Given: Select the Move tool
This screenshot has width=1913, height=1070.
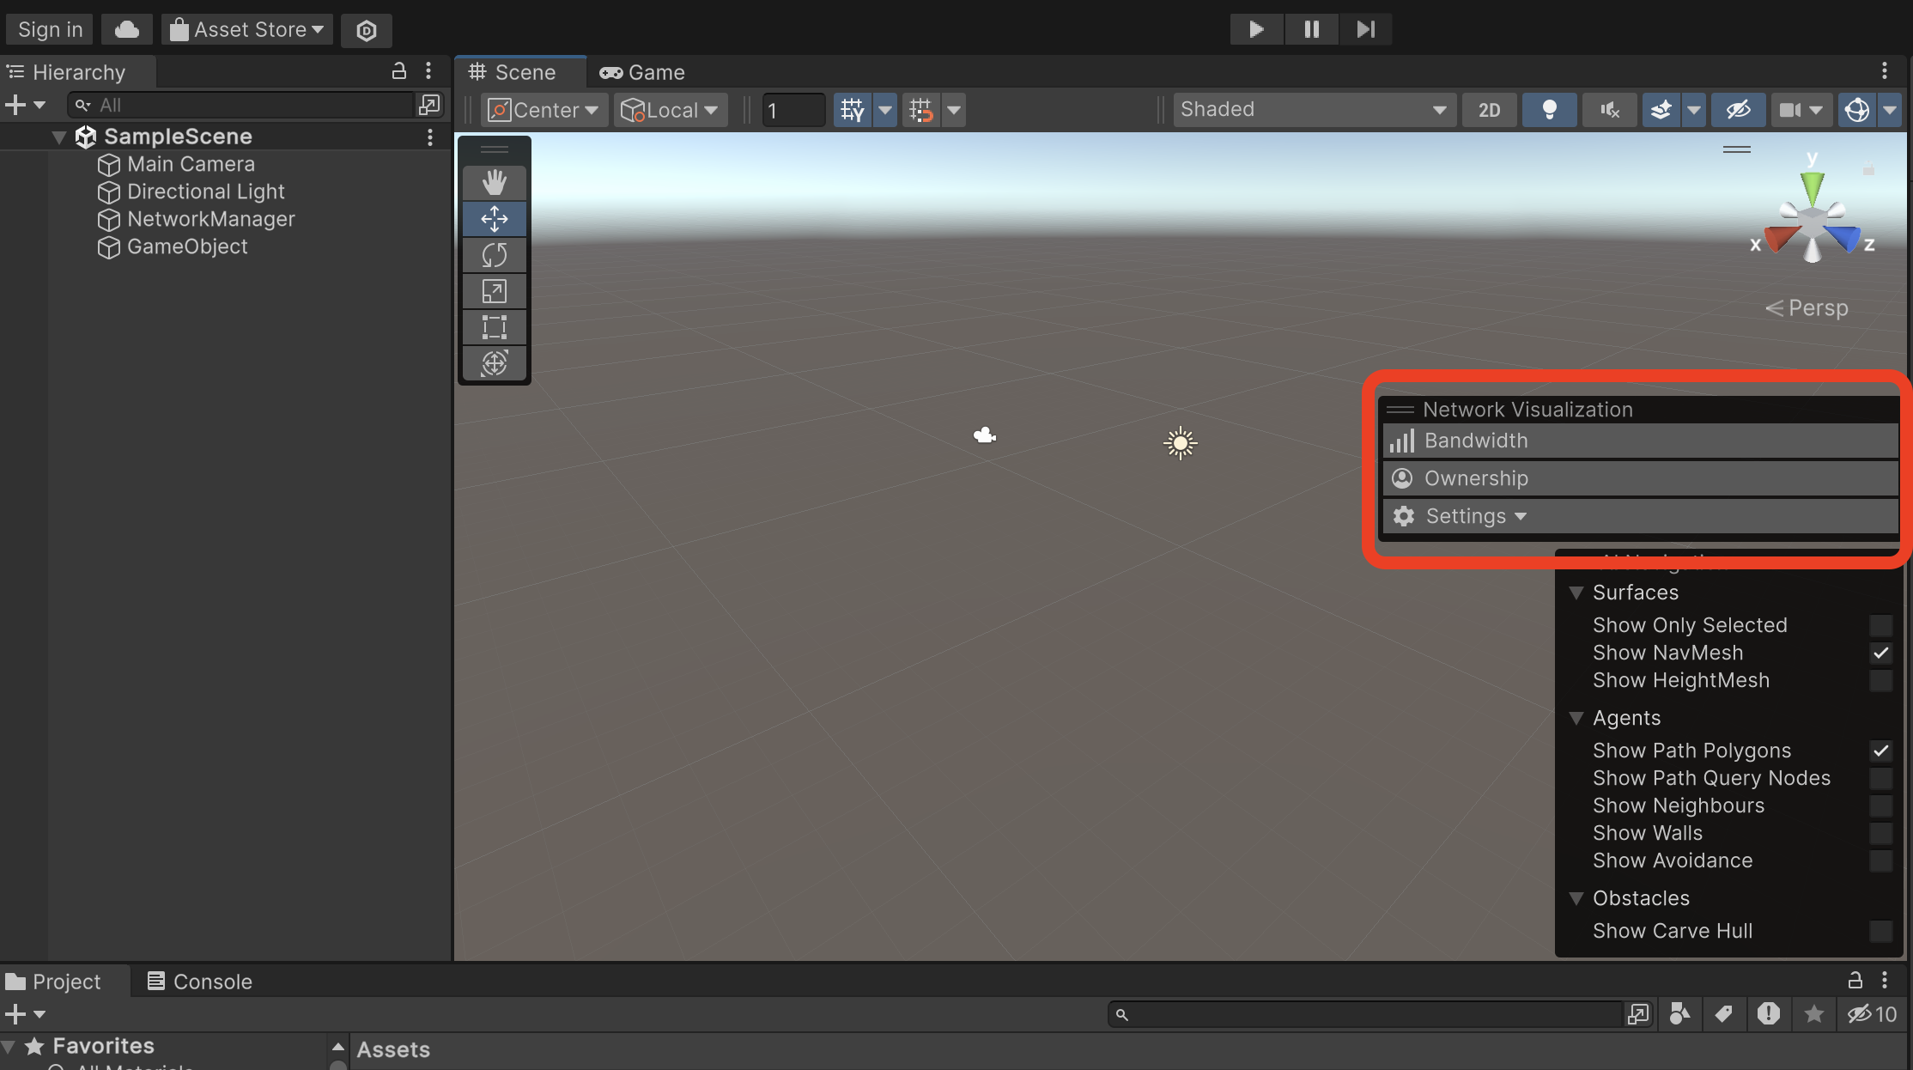Looking at the screenshot, I should [494, 219].
